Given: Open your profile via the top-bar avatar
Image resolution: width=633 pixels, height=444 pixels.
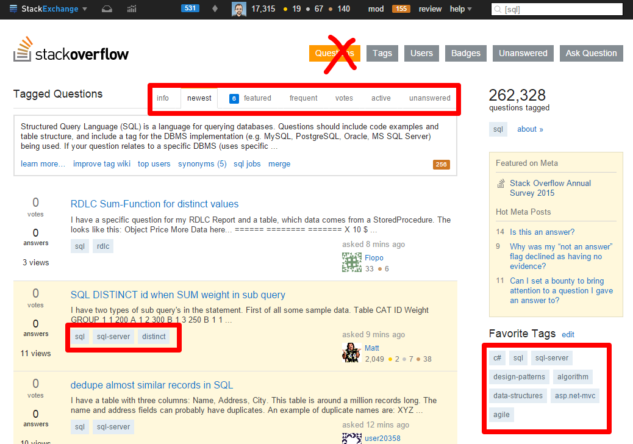Looking at the screenshot, I should point(238,9).
